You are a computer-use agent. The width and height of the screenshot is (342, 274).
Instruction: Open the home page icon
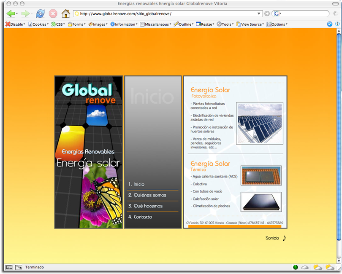(65, 13)
